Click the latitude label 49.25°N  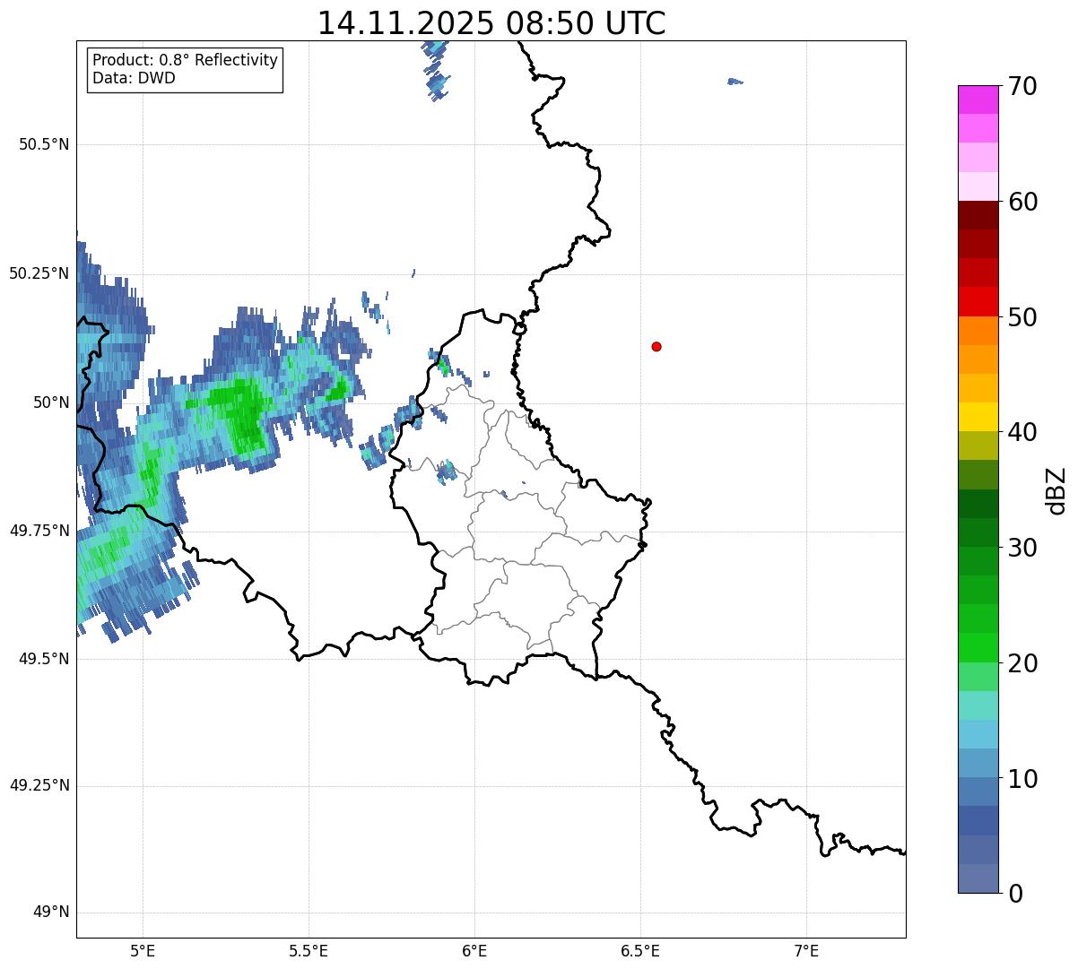point(39,785)
